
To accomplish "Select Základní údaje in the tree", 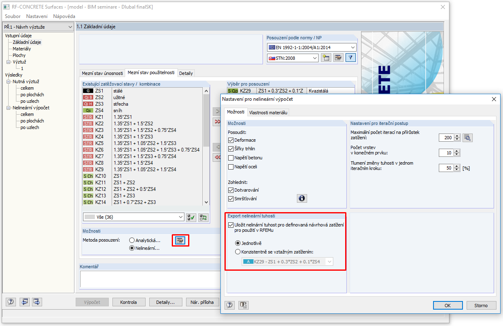I will (27, 42).
